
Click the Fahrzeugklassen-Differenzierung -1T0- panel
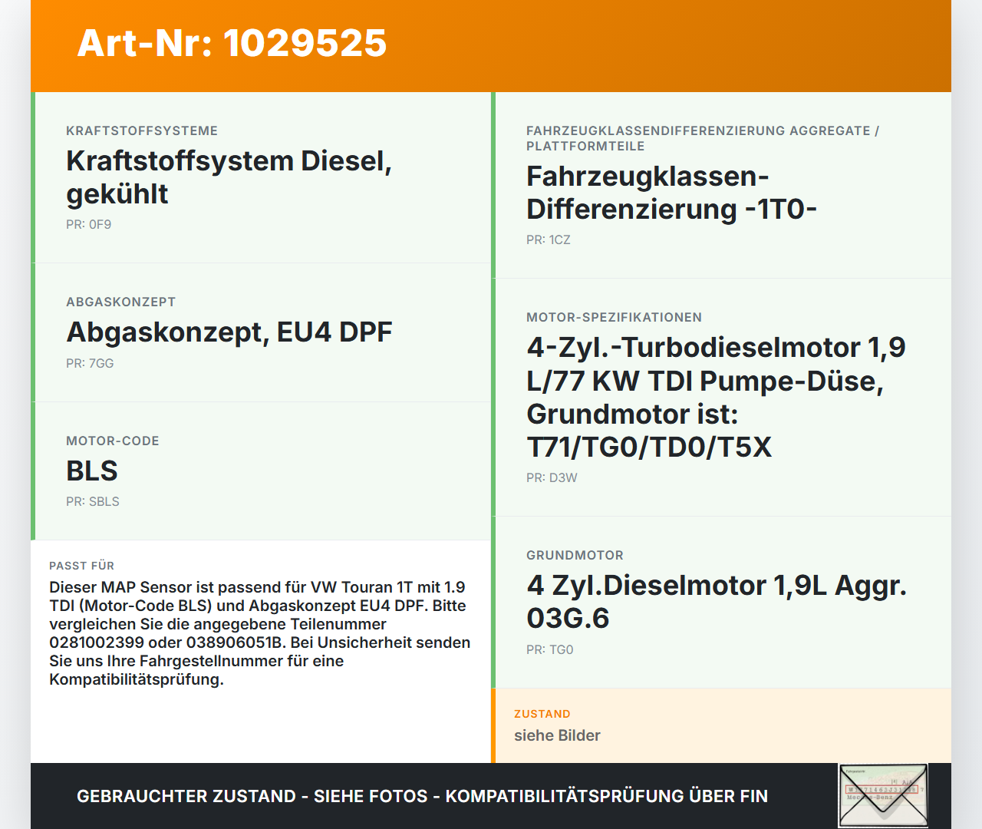click(x=721, y=184)
